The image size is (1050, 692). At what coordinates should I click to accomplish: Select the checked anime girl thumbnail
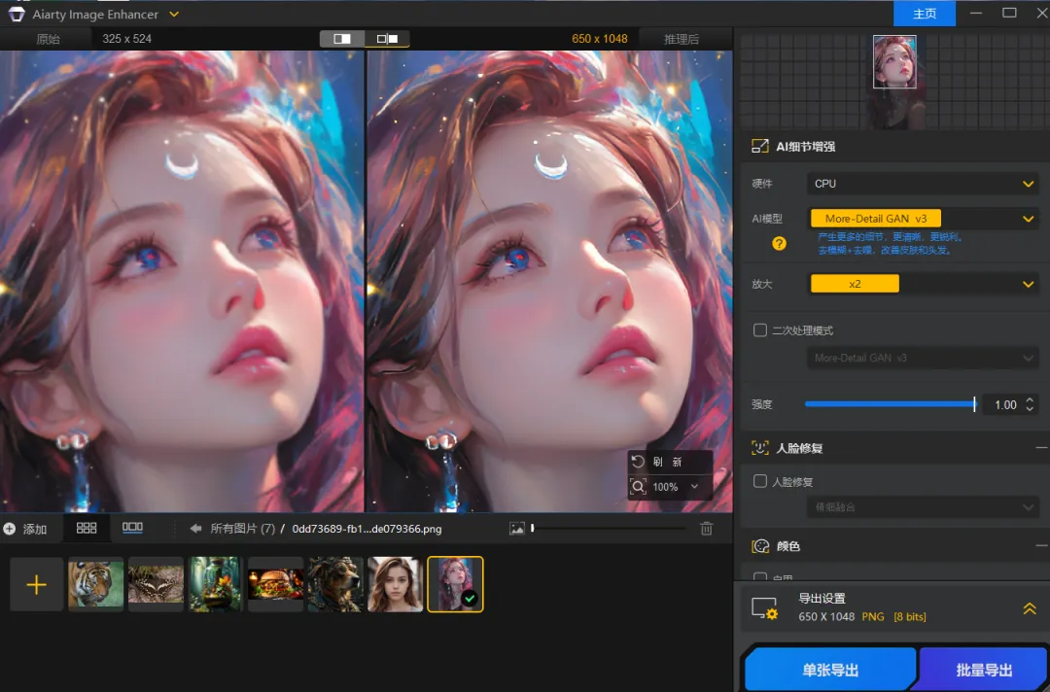(x=455, y=584)
